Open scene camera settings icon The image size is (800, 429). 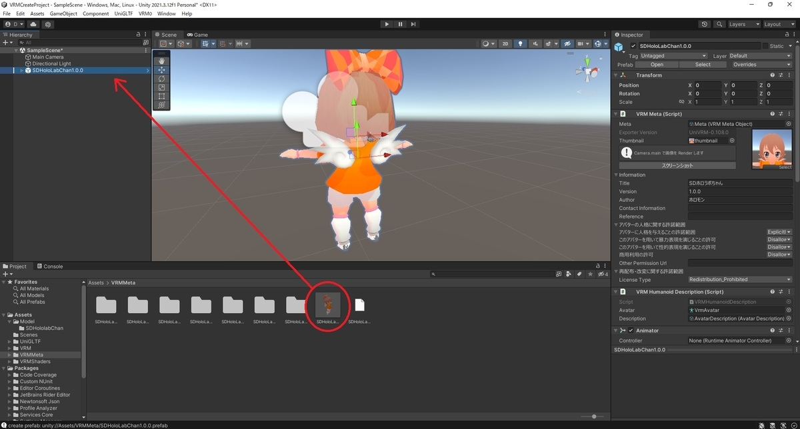tap(583, 44)
